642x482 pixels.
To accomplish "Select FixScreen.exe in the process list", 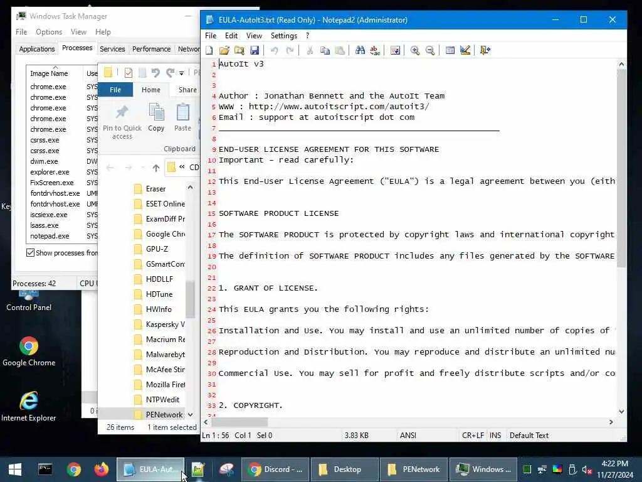I will [51, 183].
